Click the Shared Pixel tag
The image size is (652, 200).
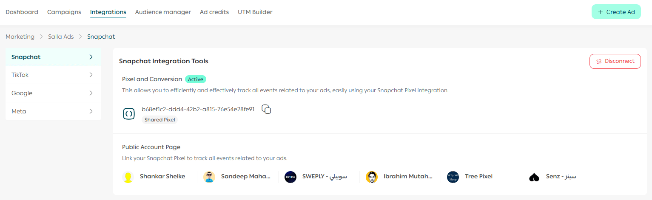(x=159, y=120)
